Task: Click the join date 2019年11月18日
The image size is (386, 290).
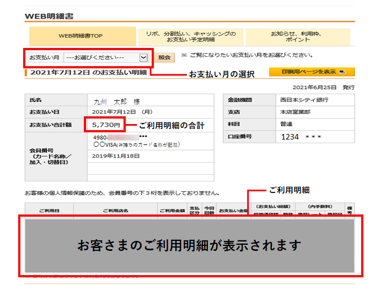Action: coord(116,156)
